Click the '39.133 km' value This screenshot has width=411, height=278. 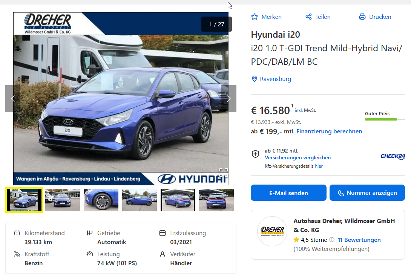tap(38, 242)
